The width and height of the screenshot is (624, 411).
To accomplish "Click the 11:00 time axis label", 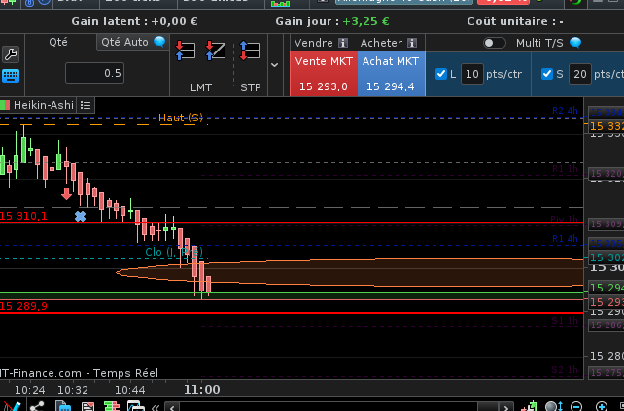I will [x=202, y=389].
